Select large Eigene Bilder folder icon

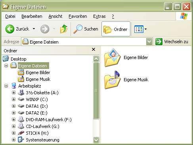[x=113, y=57]
